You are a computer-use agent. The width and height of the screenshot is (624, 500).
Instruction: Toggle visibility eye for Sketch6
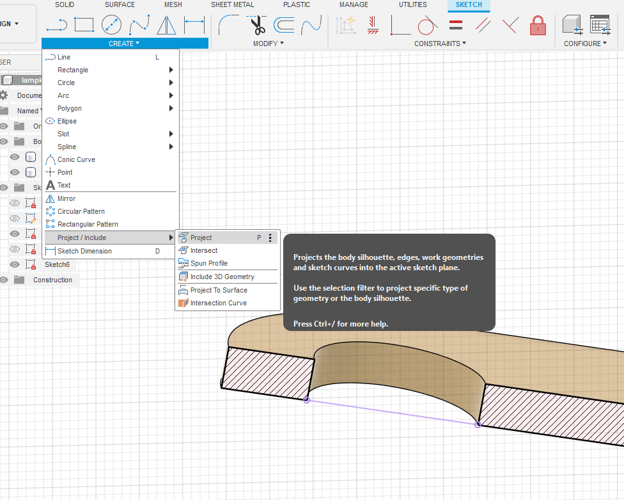[15, 264]
